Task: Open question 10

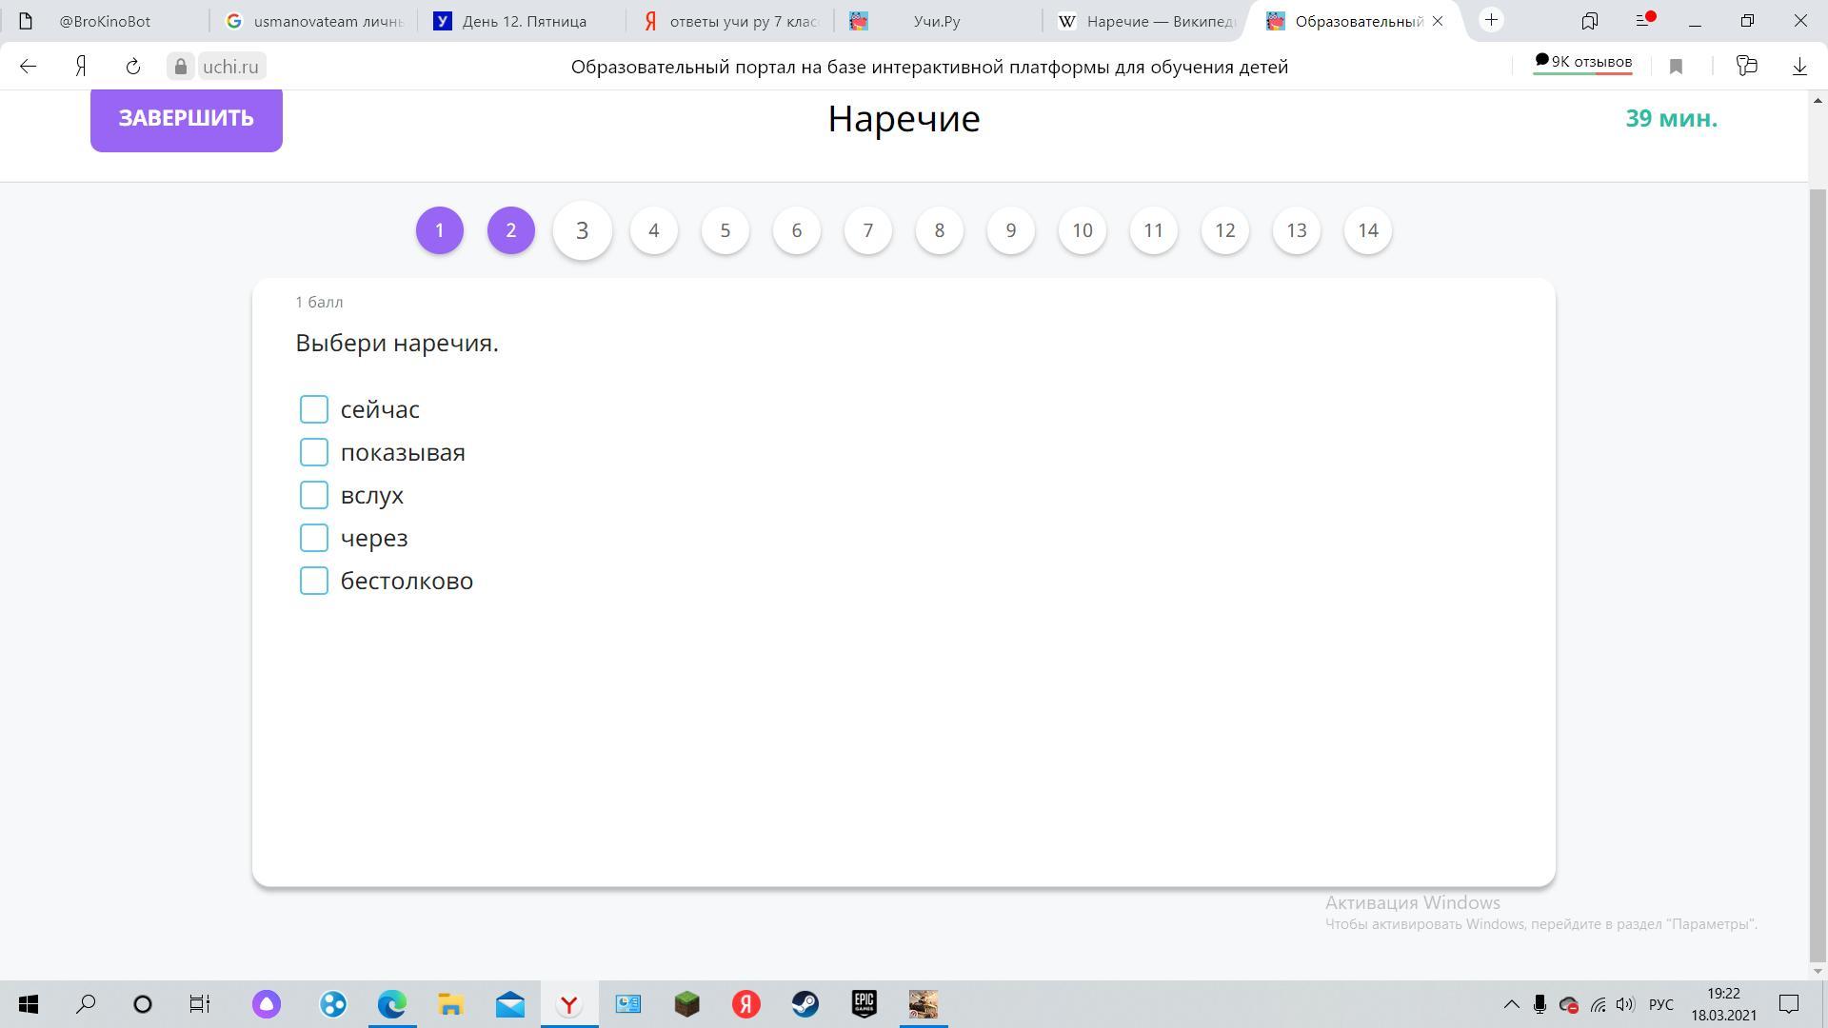Action: point(1083,230)
